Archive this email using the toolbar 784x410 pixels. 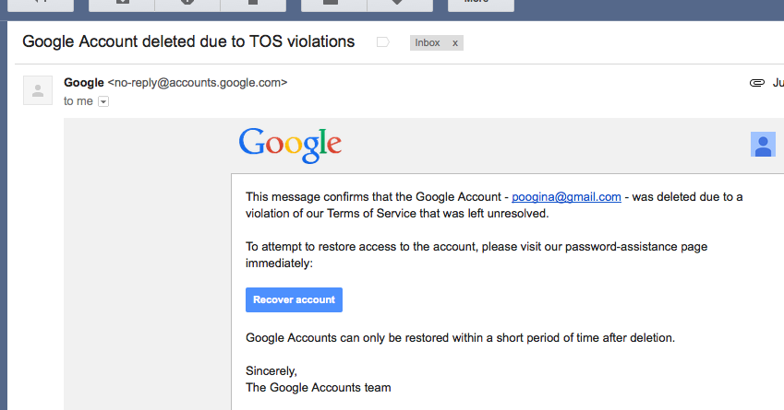(123, 3)
